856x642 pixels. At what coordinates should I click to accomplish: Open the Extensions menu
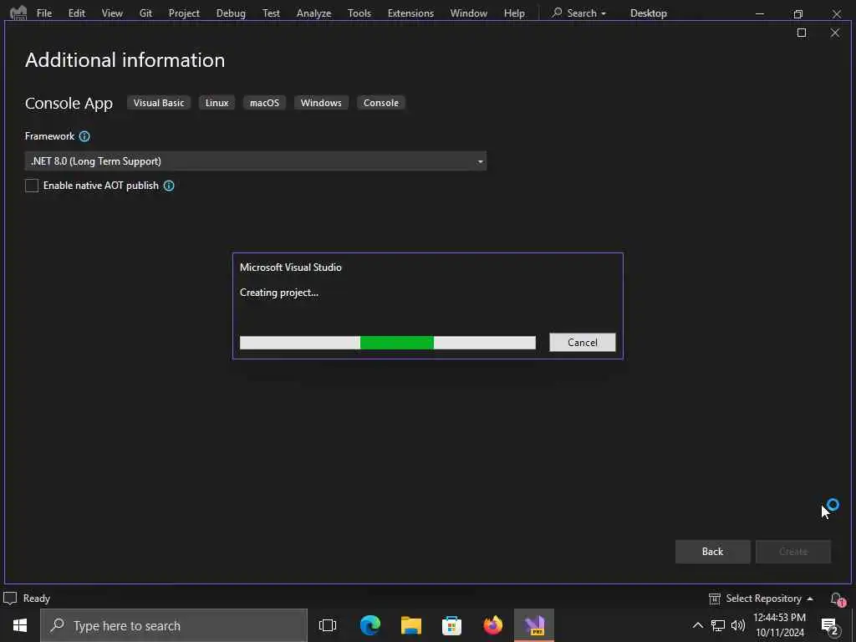tap(410, 13)
